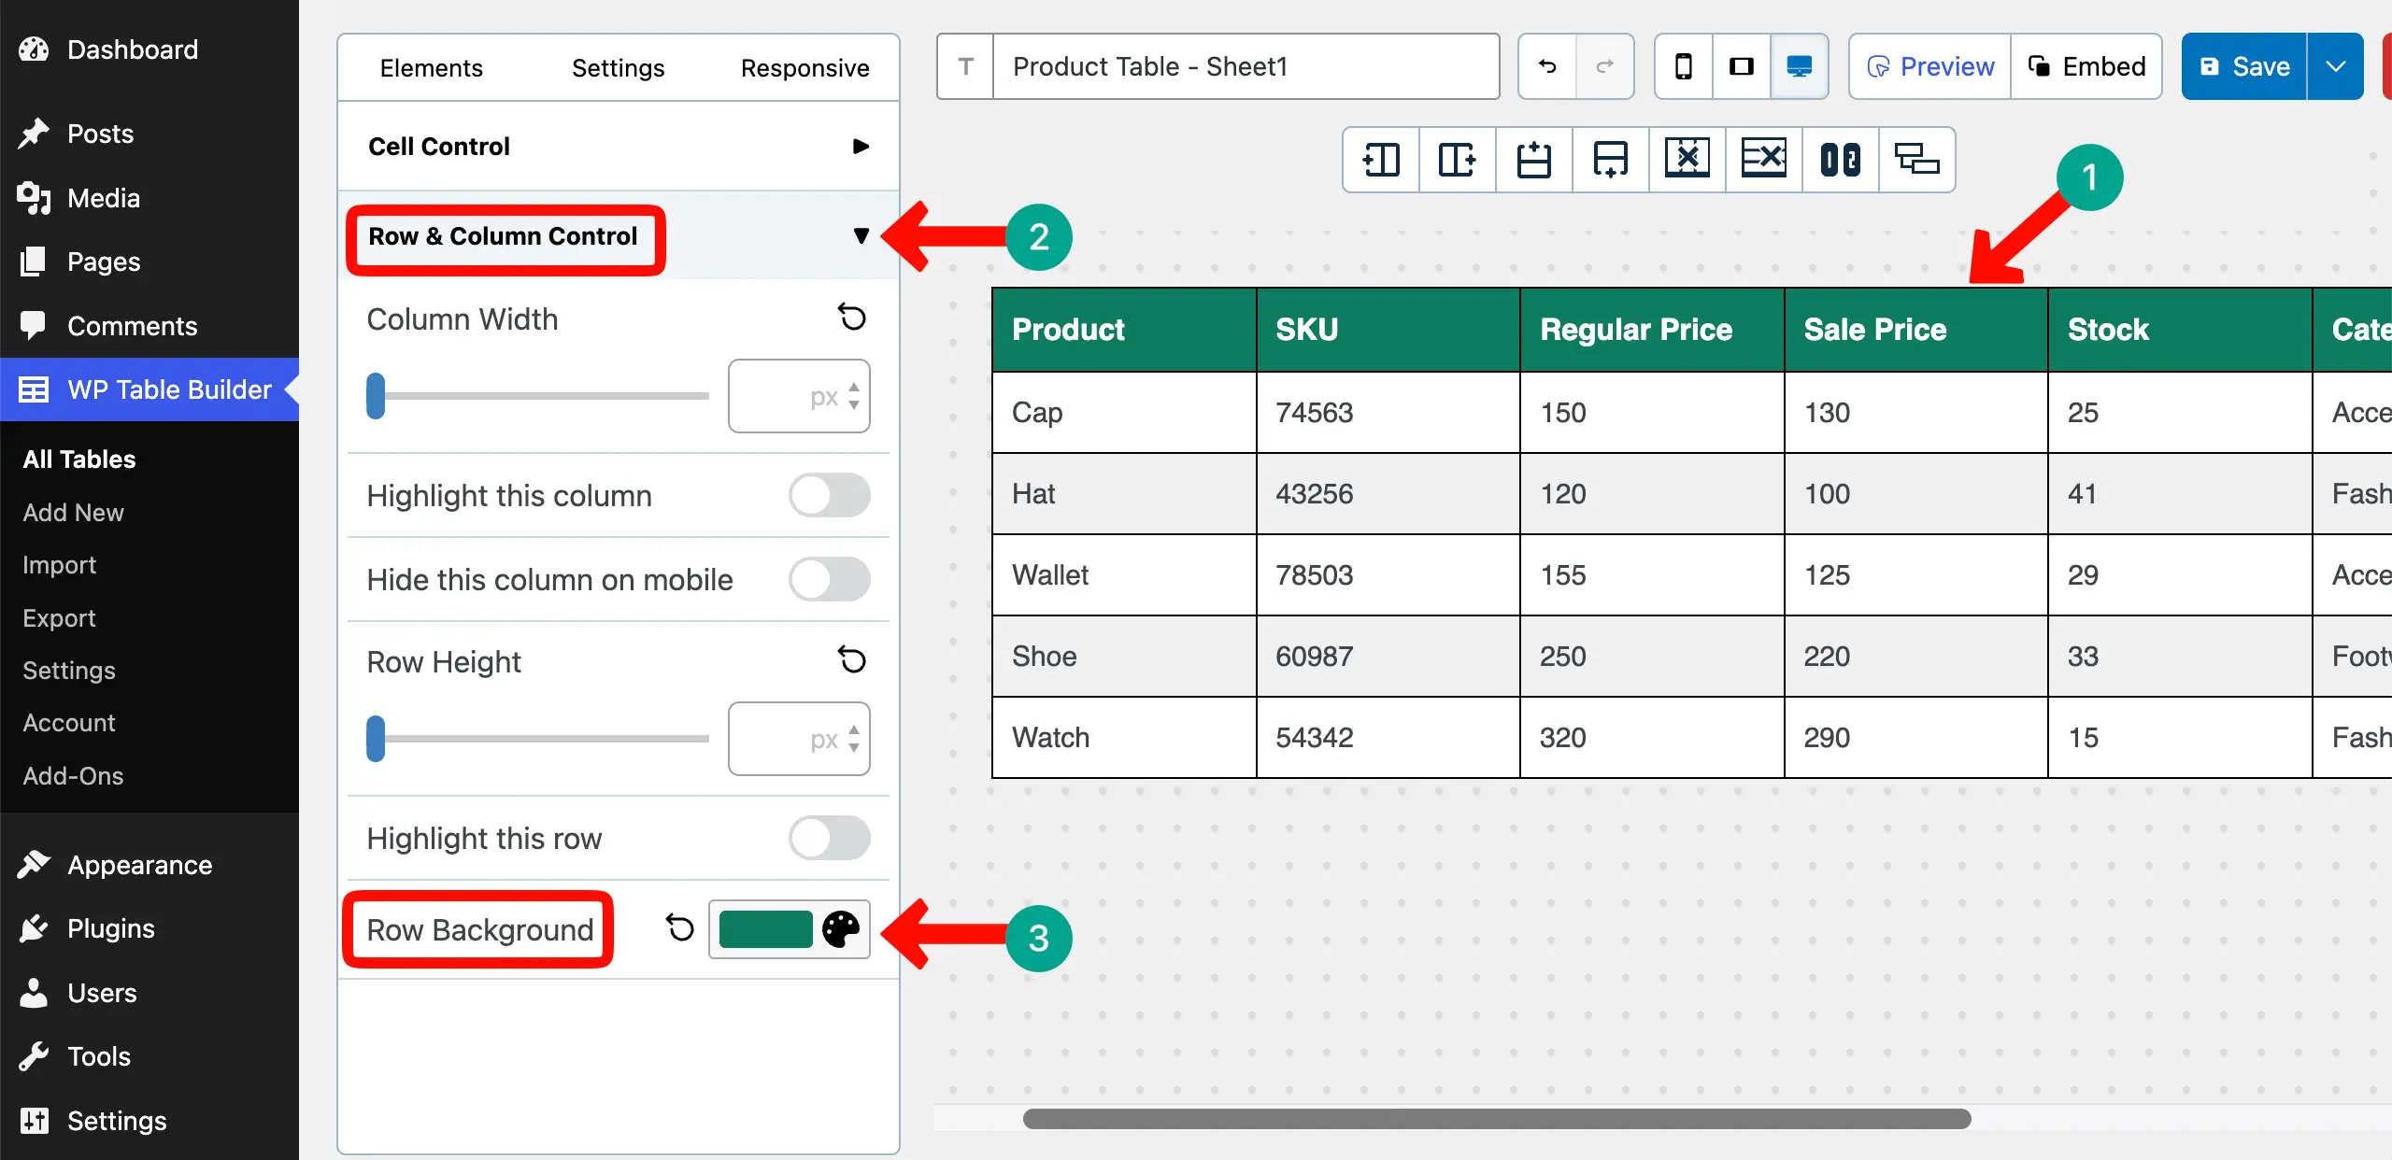Click the insert column before icon
2392x1160 pixels.
tap(1381, 160)
